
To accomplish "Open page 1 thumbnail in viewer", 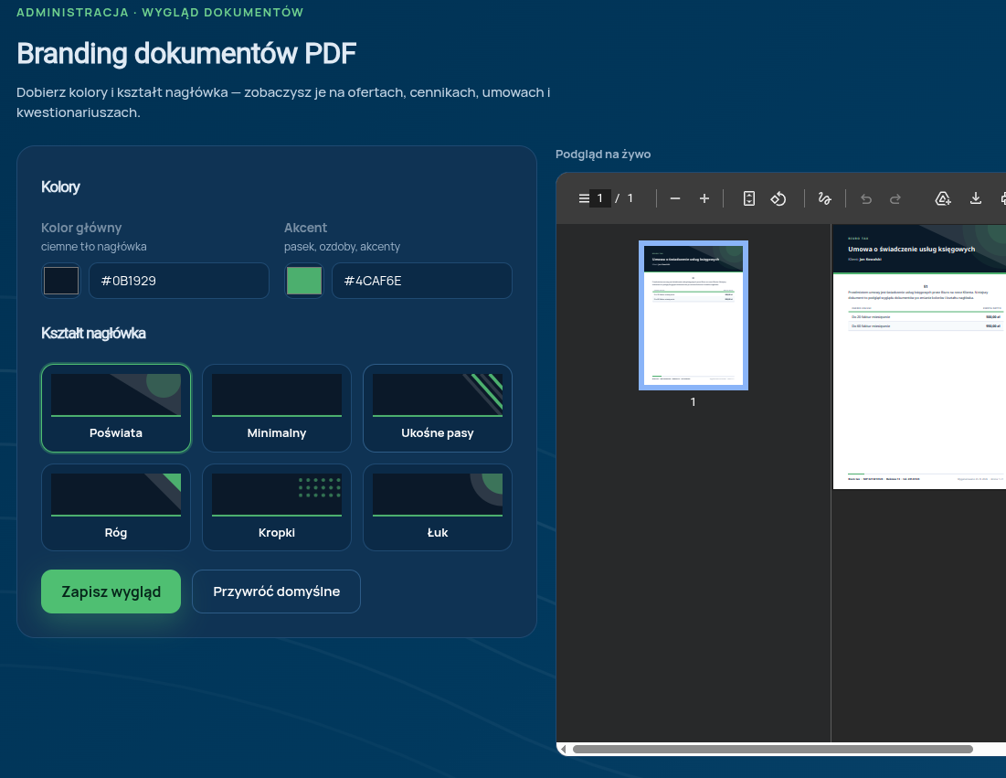I will [694, 315].
